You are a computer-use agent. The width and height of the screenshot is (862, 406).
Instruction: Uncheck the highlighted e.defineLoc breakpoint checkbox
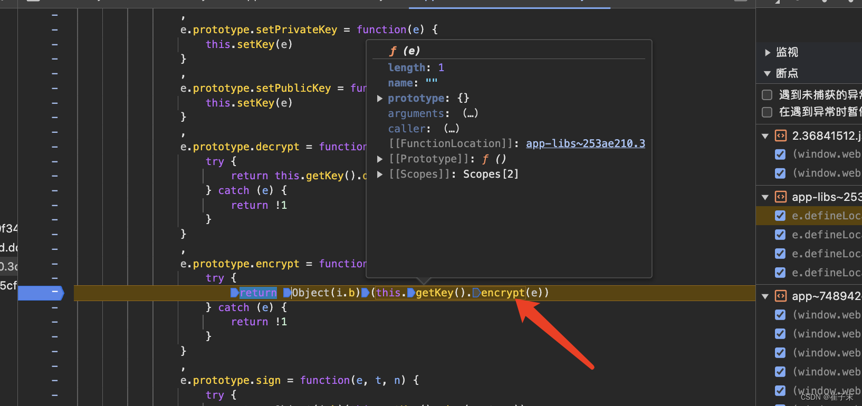click(x=780, y=216)
